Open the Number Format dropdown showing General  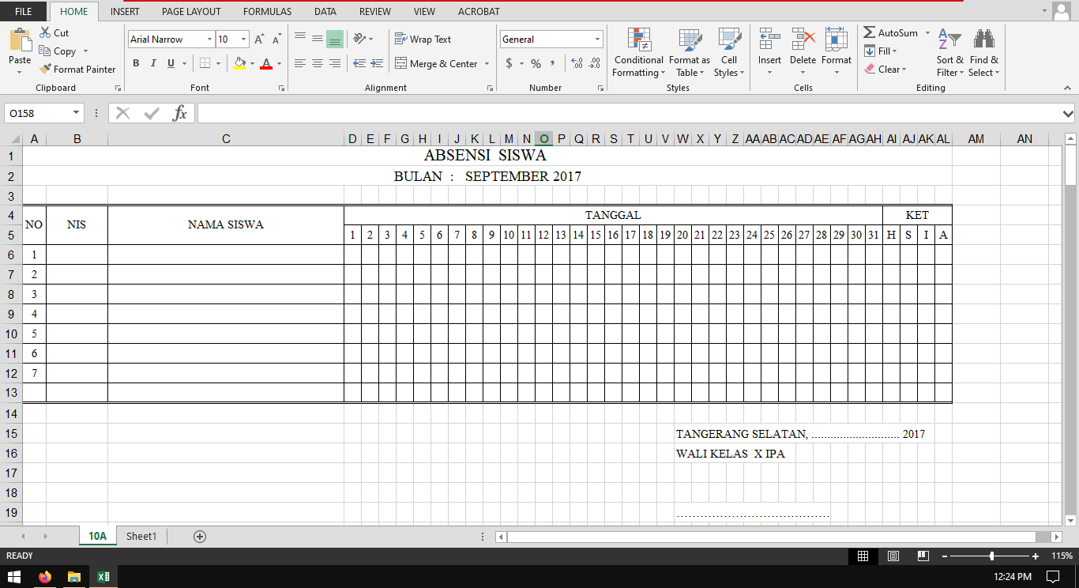click(551, 38)
